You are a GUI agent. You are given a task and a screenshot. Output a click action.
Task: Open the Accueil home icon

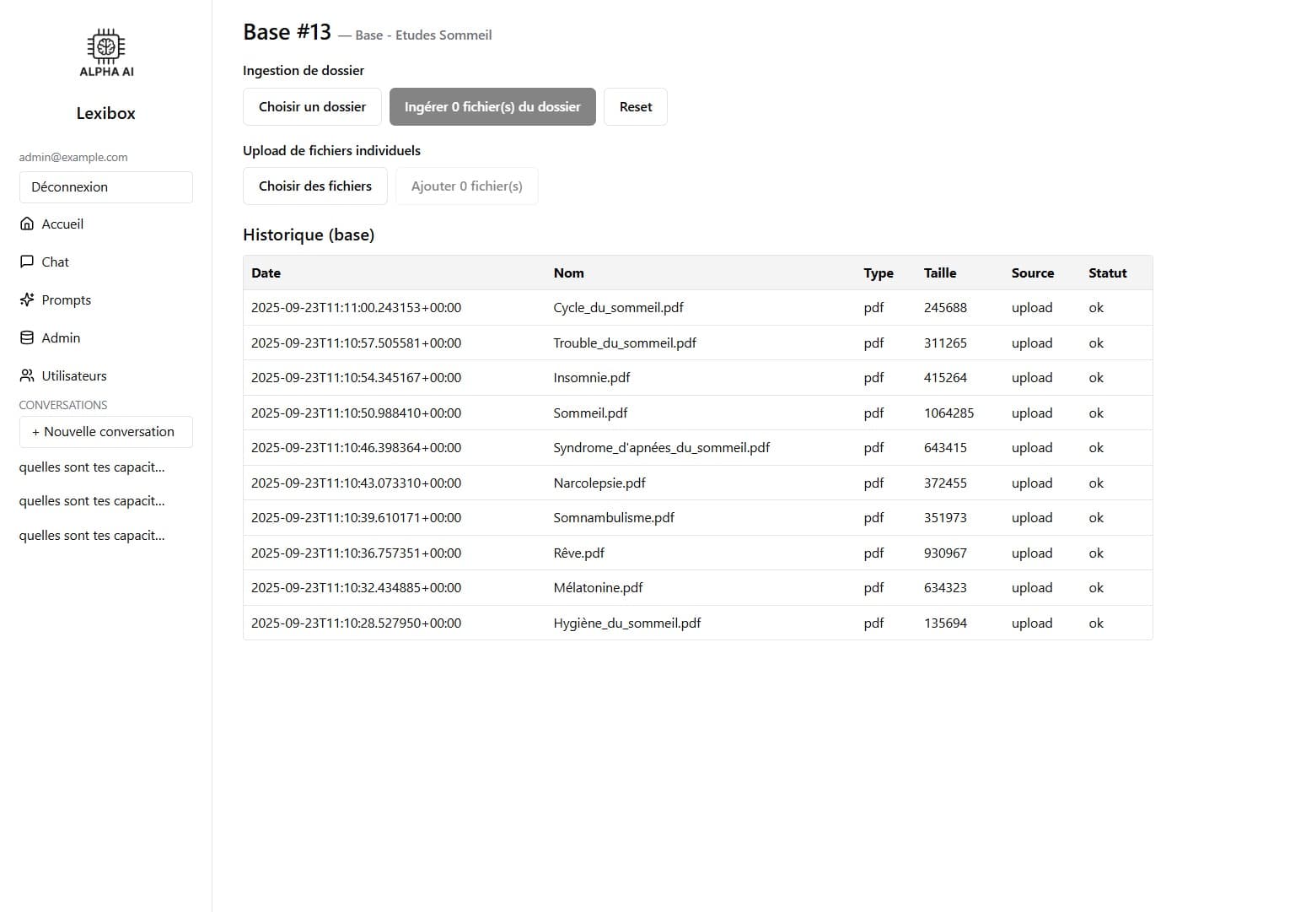(x=28, y=224)
